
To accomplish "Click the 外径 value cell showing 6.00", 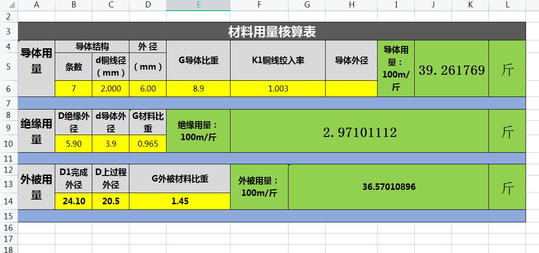I will click(148, 89).
